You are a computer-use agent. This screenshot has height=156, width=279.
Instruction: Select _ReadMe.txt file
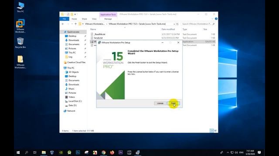point(99,34)
